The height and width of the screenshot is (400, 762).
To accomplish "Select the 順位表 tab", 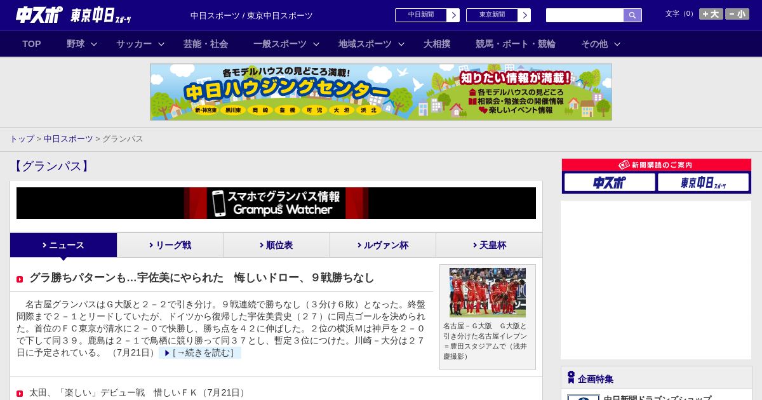I will point(276,245).
